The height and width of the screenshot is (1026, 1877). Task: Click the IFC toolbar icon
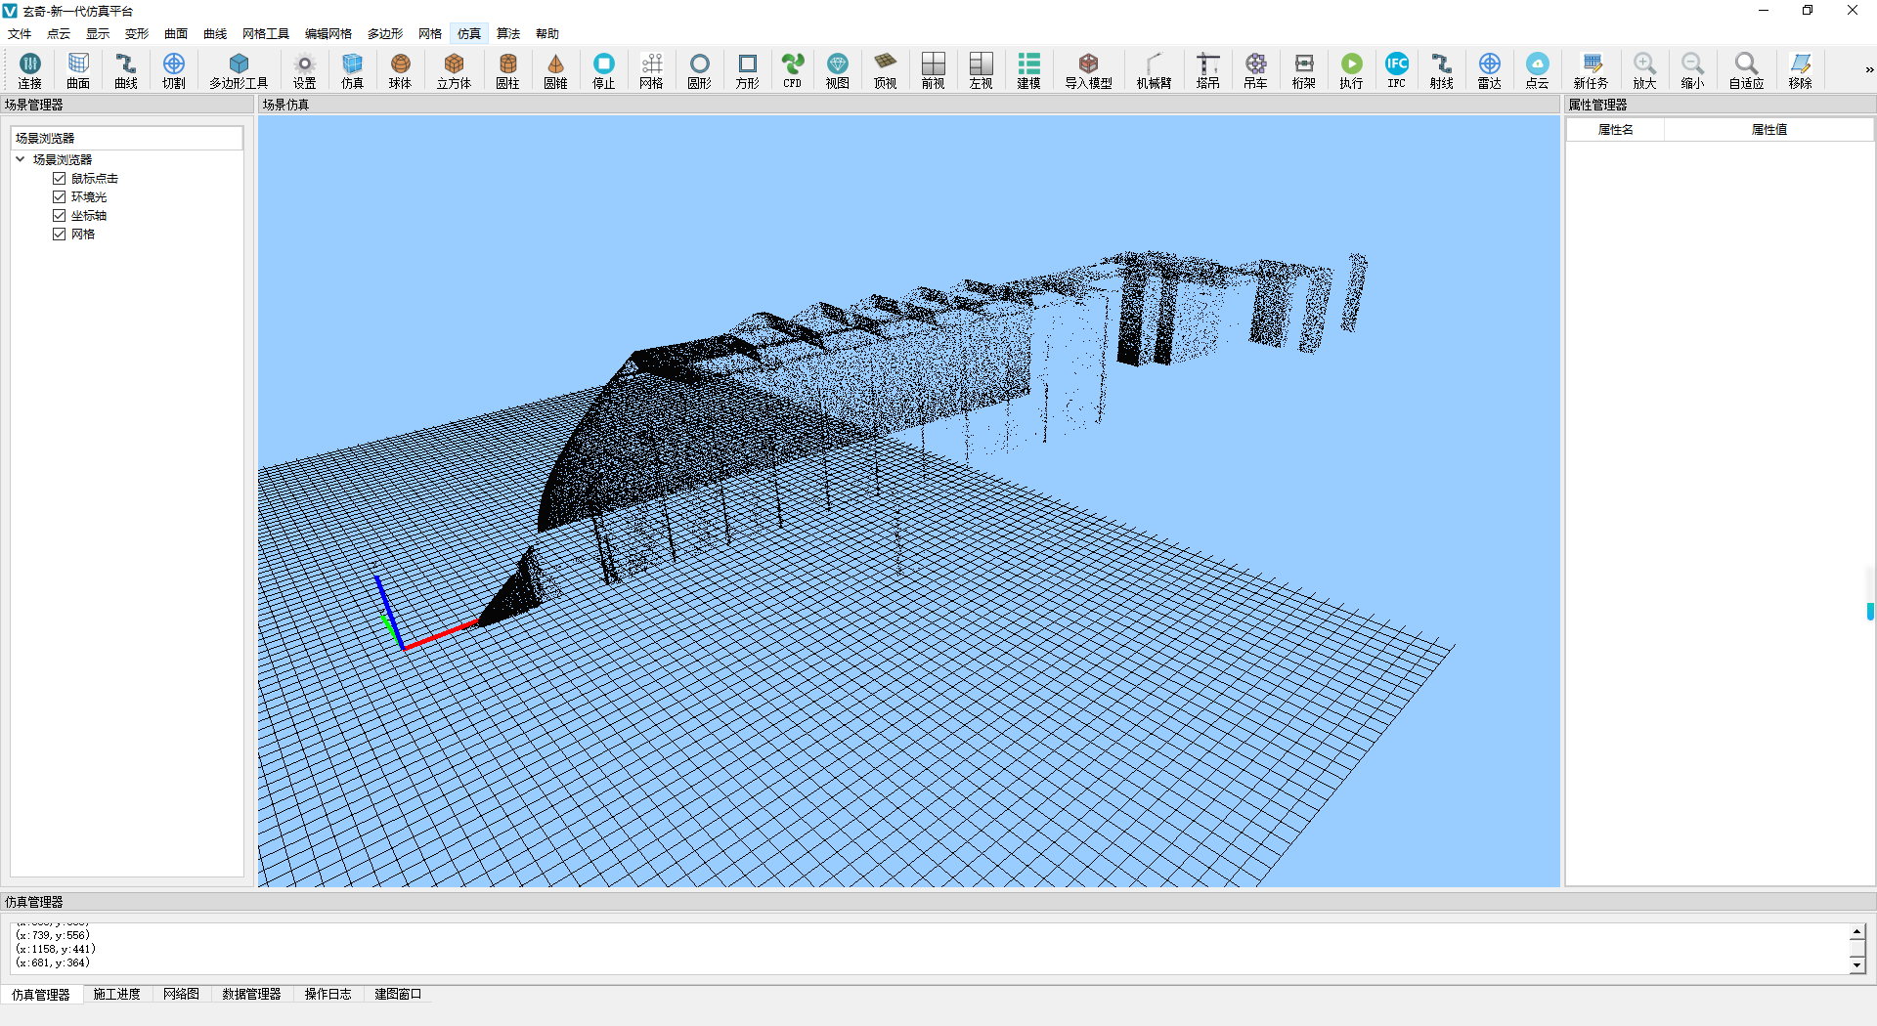click(x=1397, y=70)
